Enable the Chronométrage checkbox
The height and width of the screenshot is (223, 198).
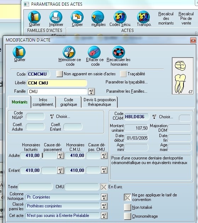tap(128, 216)
